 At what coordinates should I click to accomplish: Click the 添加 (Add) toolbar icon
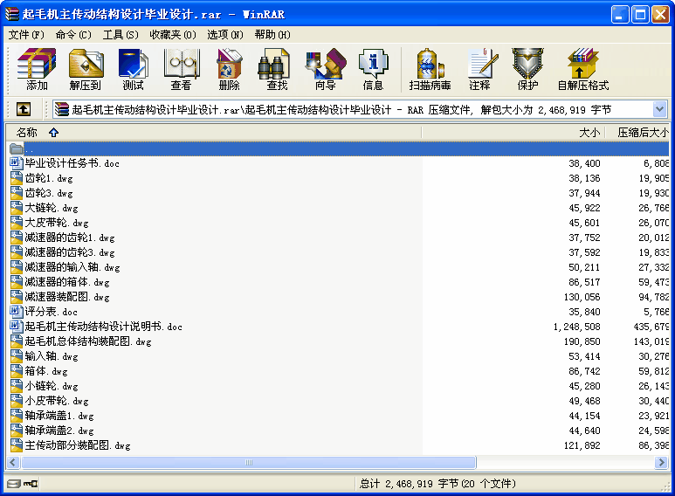pos(37,70)
